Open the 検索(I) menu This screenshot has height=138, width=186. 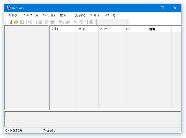tap(65, 15)
